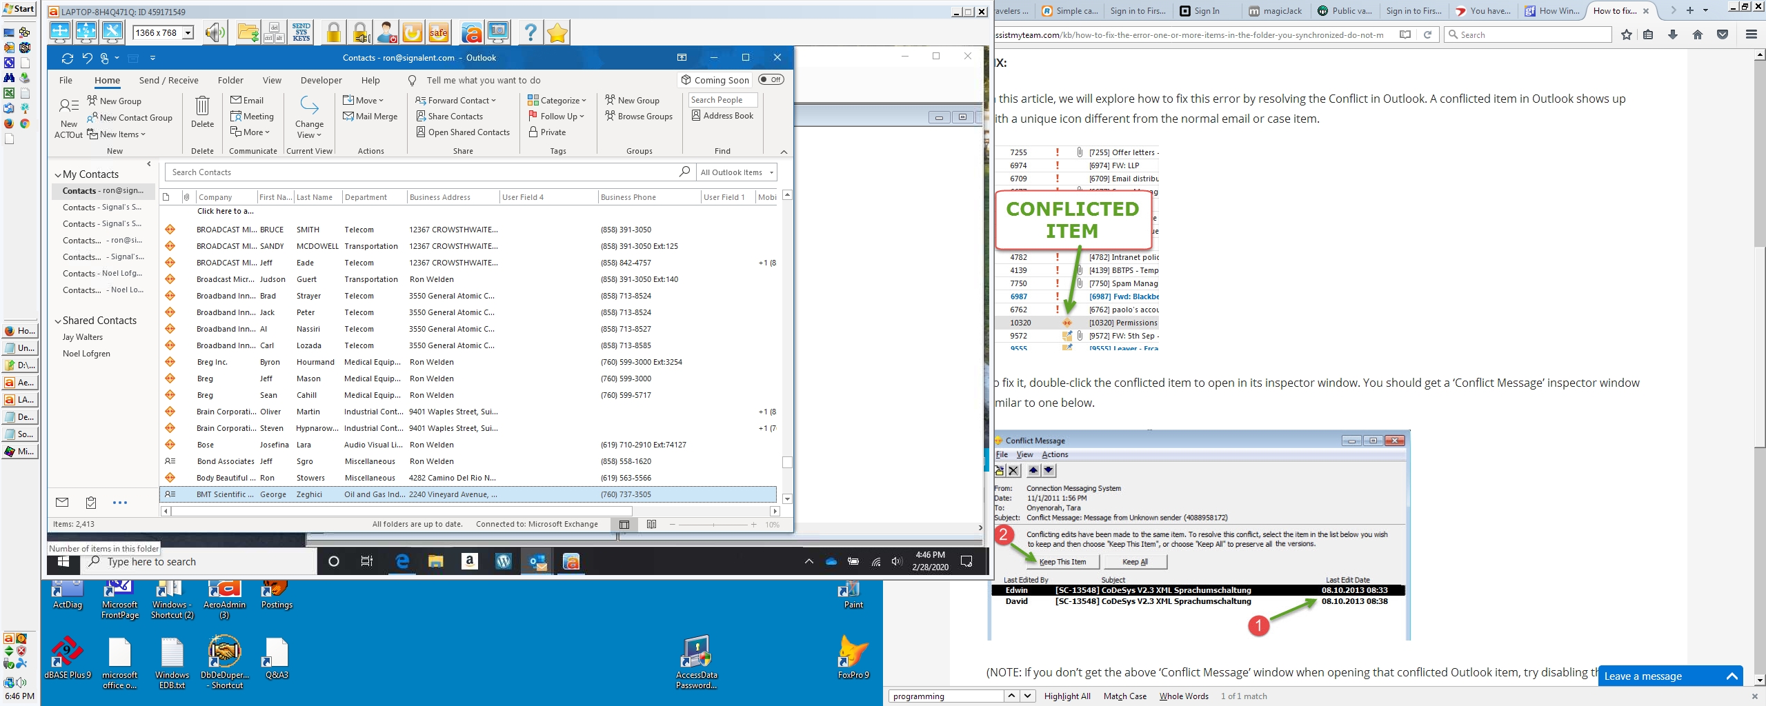The width and height of the screenshot is (1766, 706).
Task: Click AeroAdmin yellow star favorites icon
Action: (x=557, y=32)
